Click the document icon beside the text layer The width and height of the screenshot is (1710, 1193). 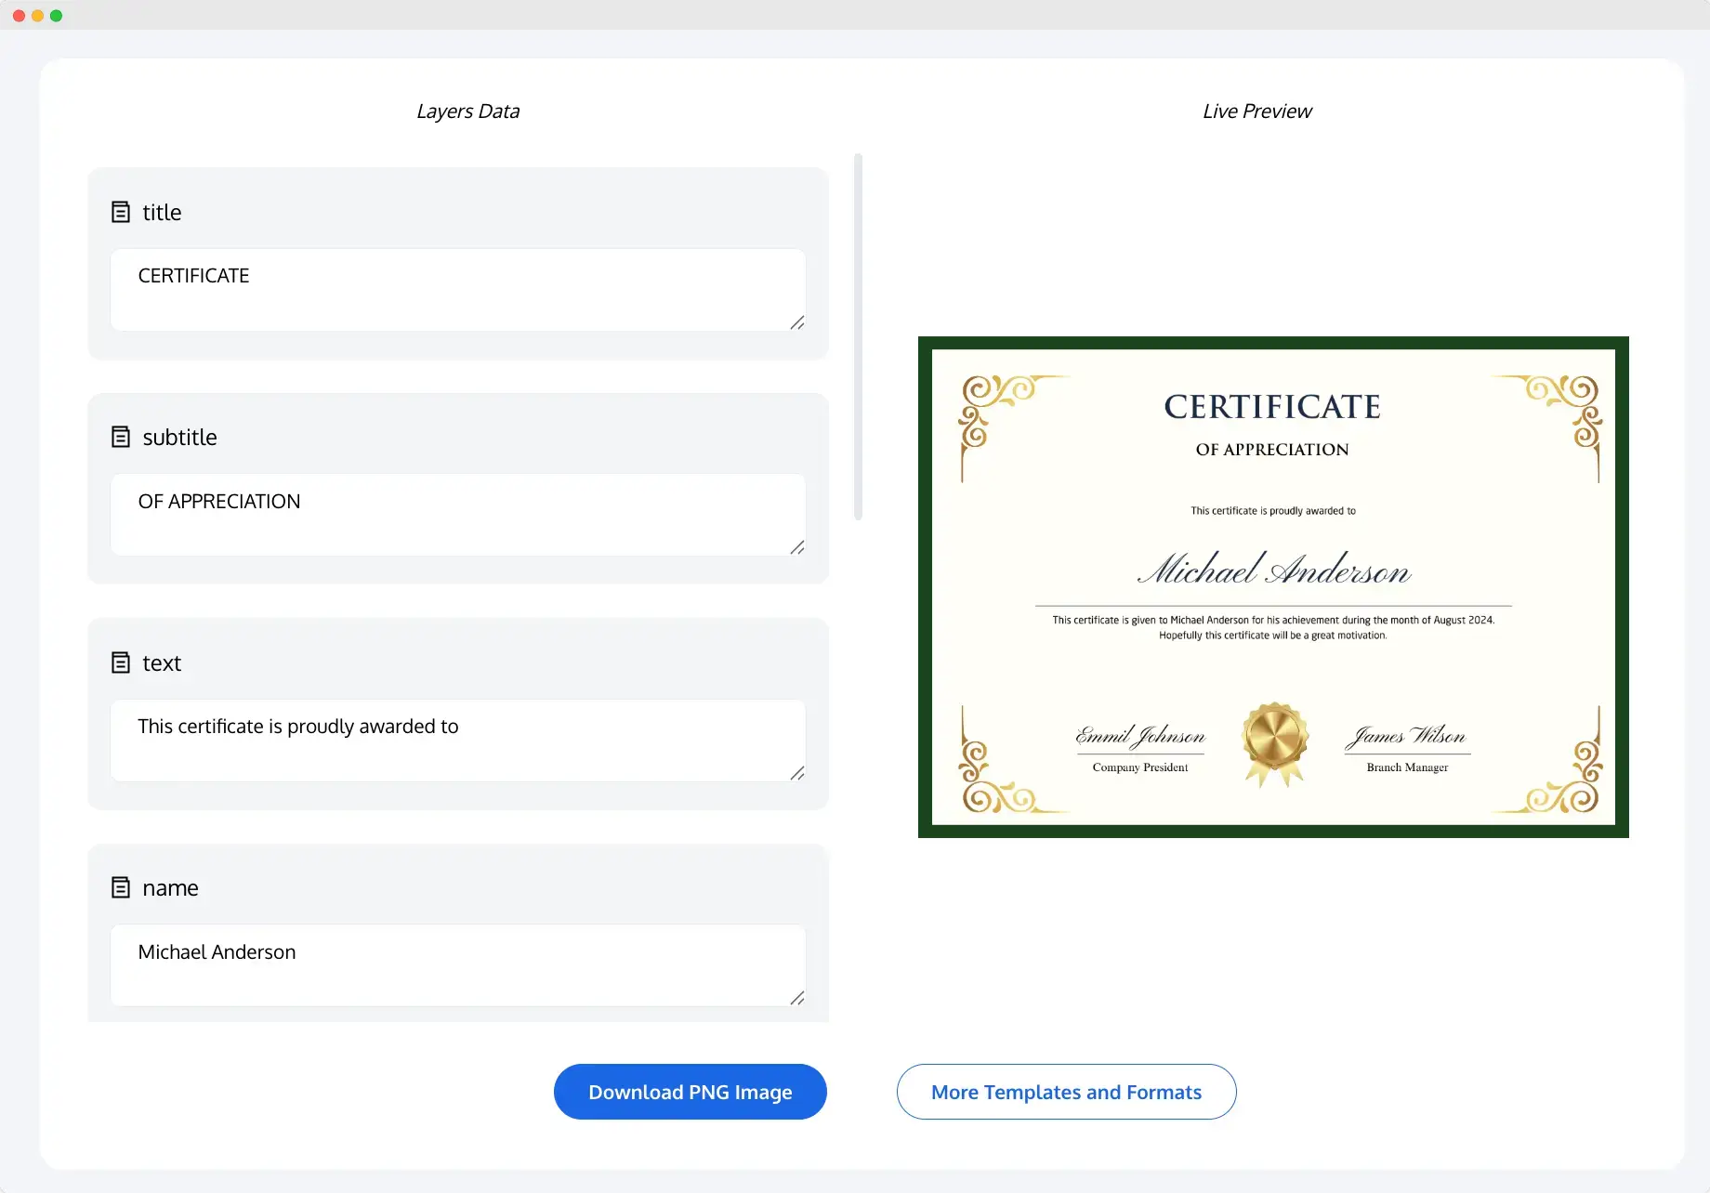[122, 662]
